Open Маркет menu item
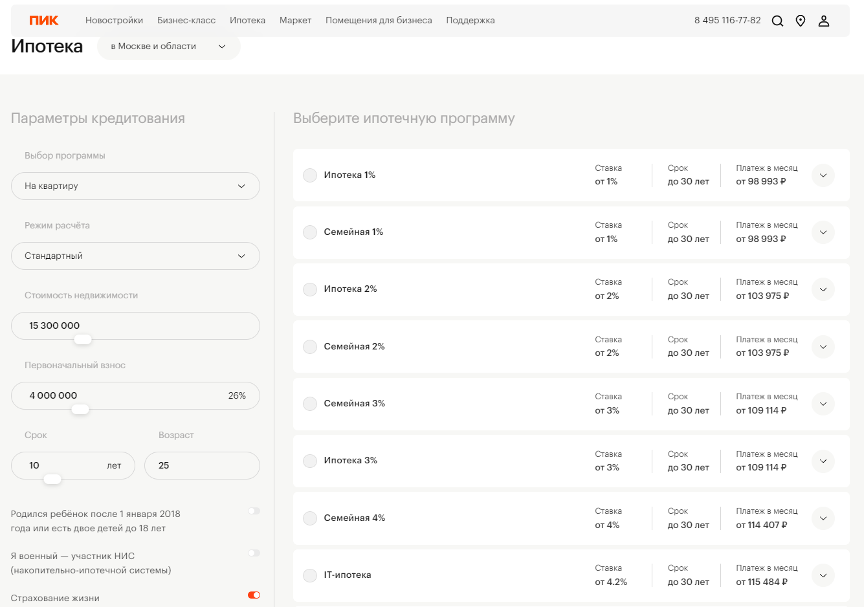 pyautogui.click(x=296, y=20)
